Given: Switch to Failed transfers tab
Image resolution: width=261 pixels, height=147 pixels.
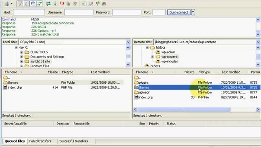Looking at the screenshot, I should pos(40,141).
